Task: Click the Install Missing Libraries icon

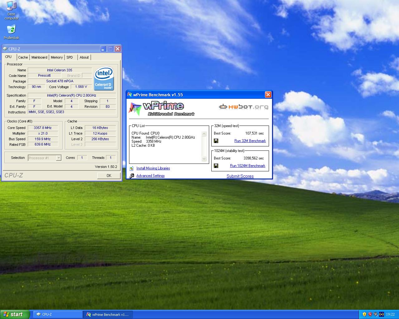Action: pos(132,168)
